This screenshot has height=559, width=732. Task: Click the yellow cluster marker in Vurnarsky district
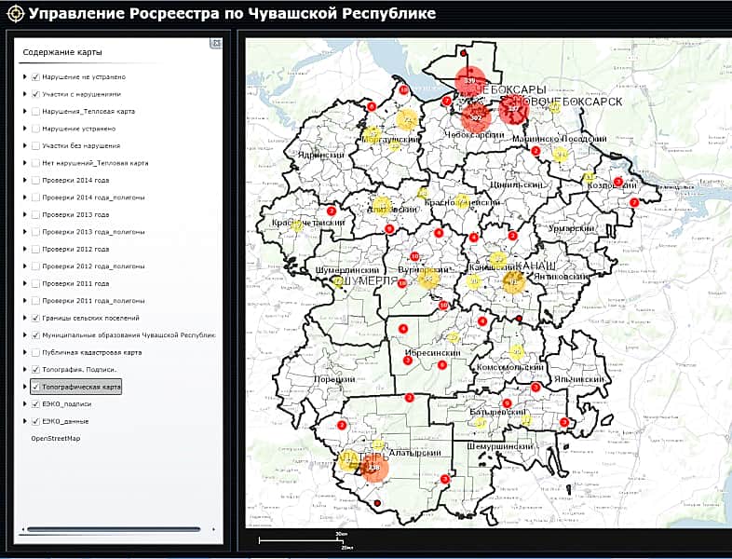[x=429, y=277]
